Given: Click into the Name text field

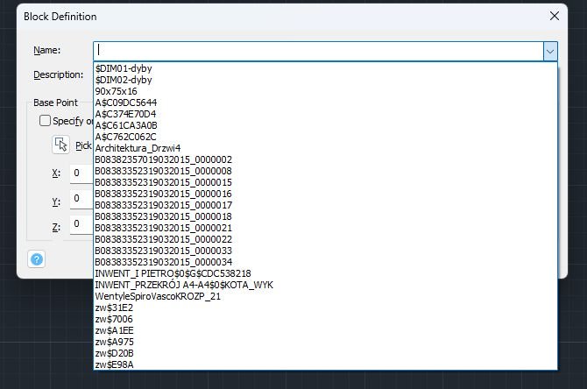Looking at the screenshot, I should point(317,52).
